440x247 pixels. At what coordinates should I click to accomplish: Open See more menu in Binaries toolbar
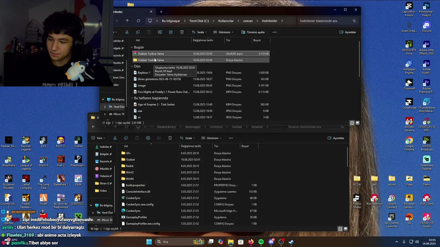[231, 138]
